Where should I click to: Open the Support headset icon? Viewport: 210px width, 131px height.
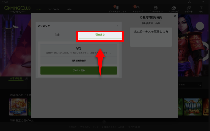click(189, 8)
